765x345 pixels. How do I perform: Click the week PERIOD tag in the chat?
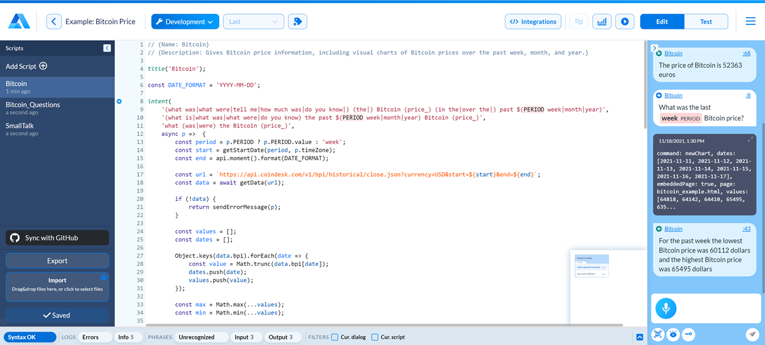click(681, 119)
